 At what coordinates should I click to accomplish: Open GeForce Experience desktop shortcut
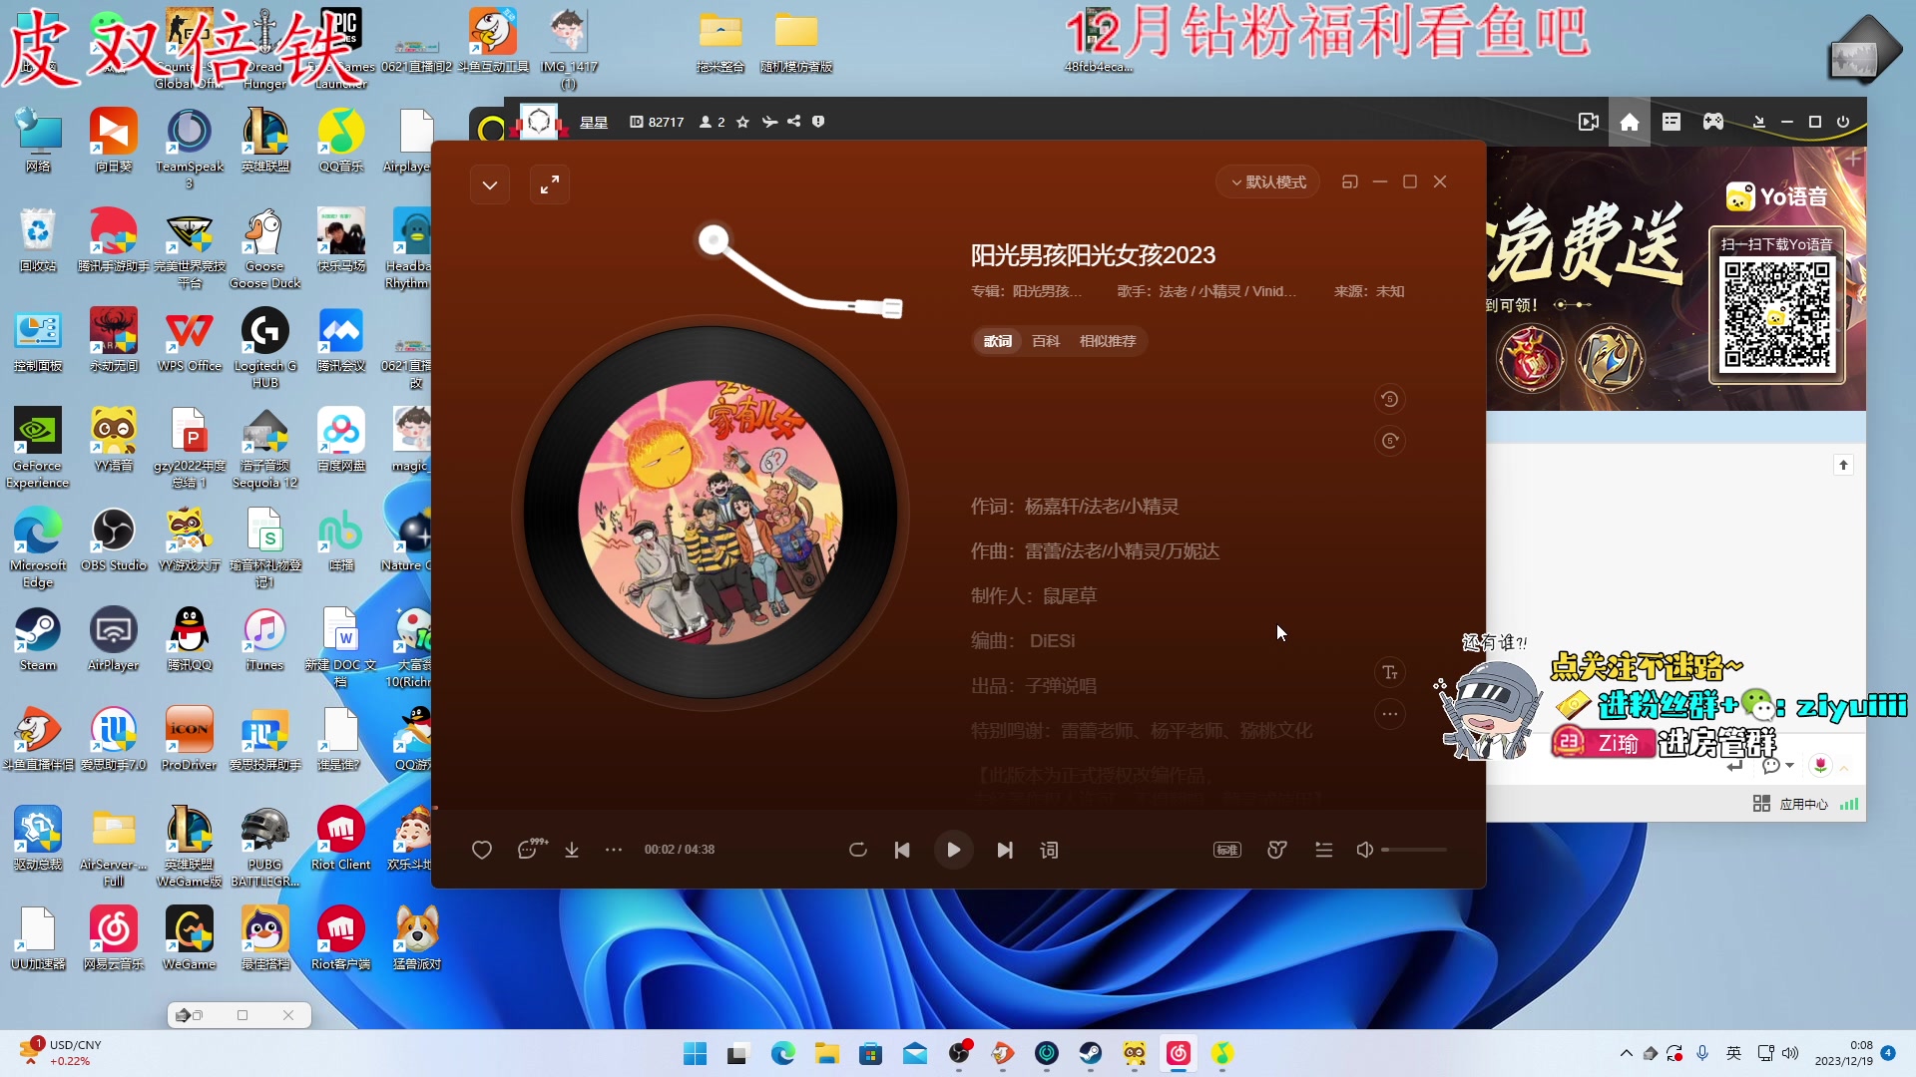[x=38, y=448]
